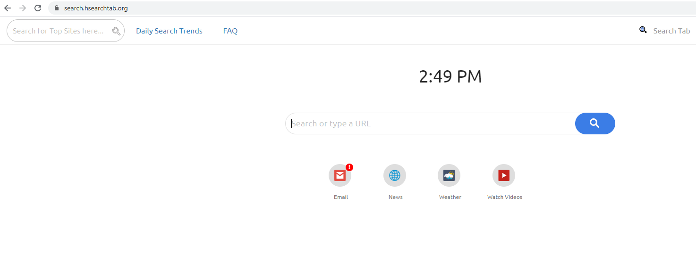Open the News globe shortcut
696x264 pixels.
pos(395,176)
